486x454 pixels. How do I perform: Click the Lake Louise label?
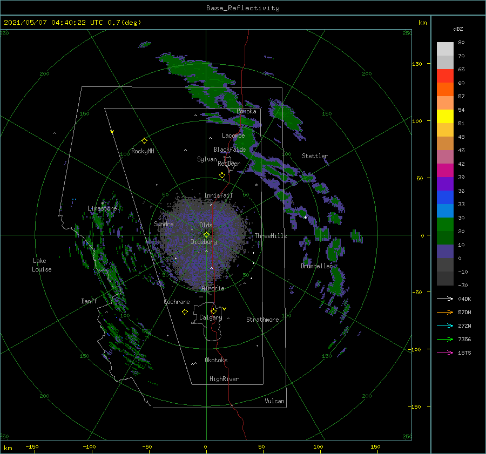tap(42, 265)
